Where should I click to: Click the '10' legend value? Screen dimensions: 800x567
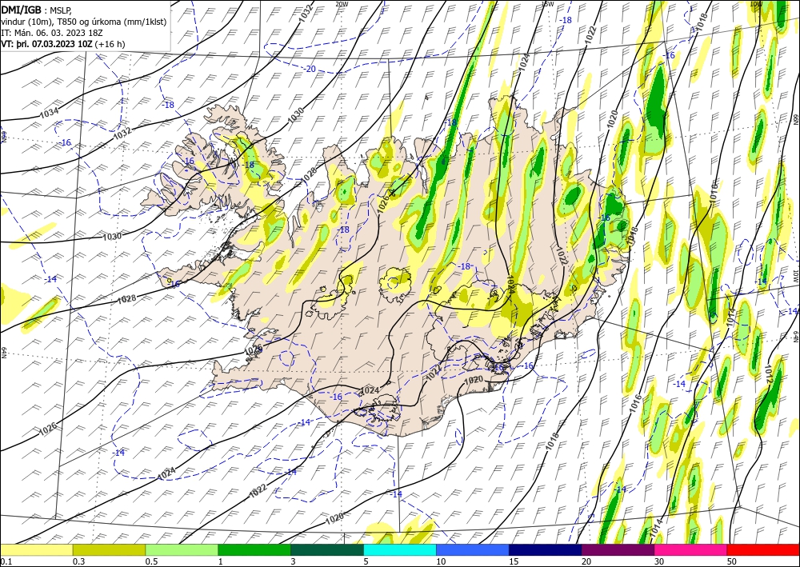click(x=441, y=561)
